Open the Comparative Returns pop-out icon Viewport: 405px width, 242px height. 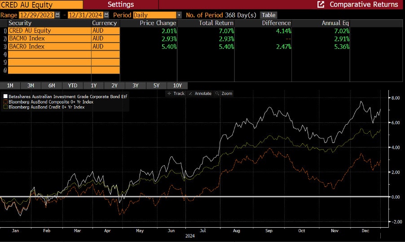[321, 4]
